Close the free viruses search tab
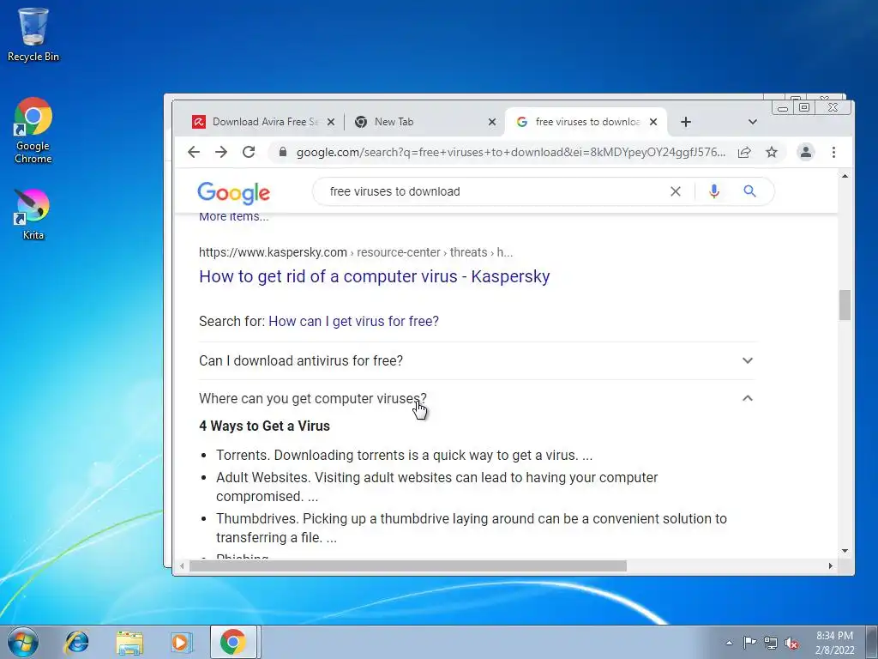 click(652, 122)
